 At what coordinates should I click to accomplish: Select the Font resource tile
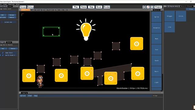[x=156, y=50]
